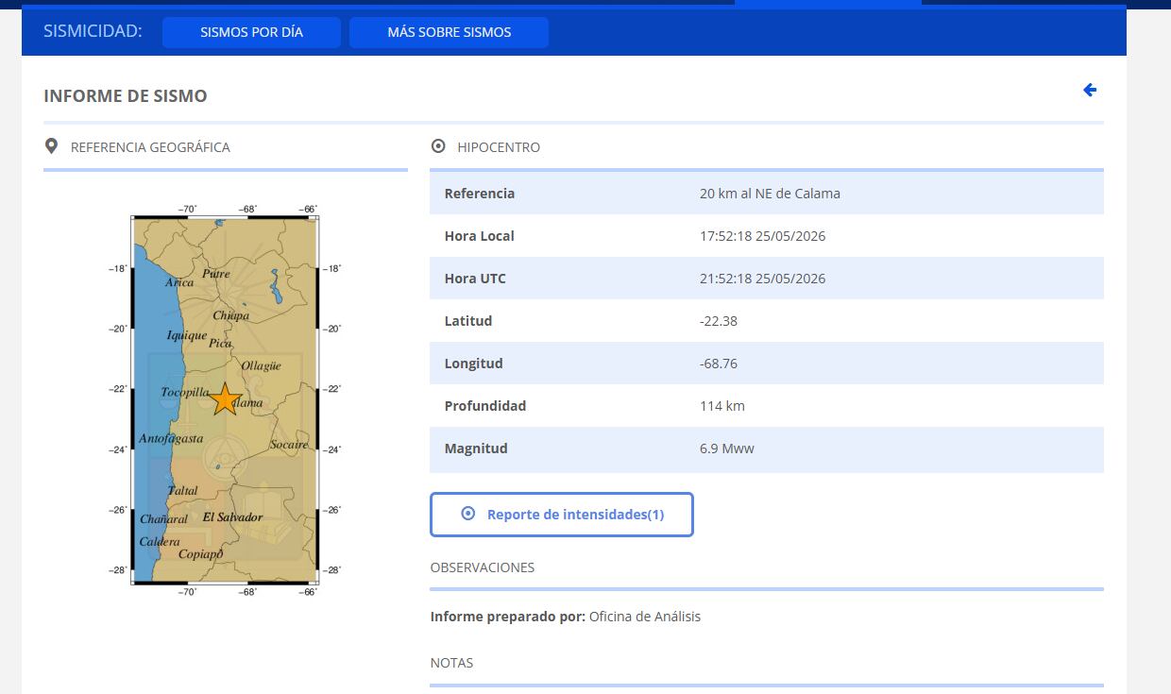Click the orange epicenter star on the map
The width and height of the screenshot is (1171, 694).
click(x=225, y=399)
